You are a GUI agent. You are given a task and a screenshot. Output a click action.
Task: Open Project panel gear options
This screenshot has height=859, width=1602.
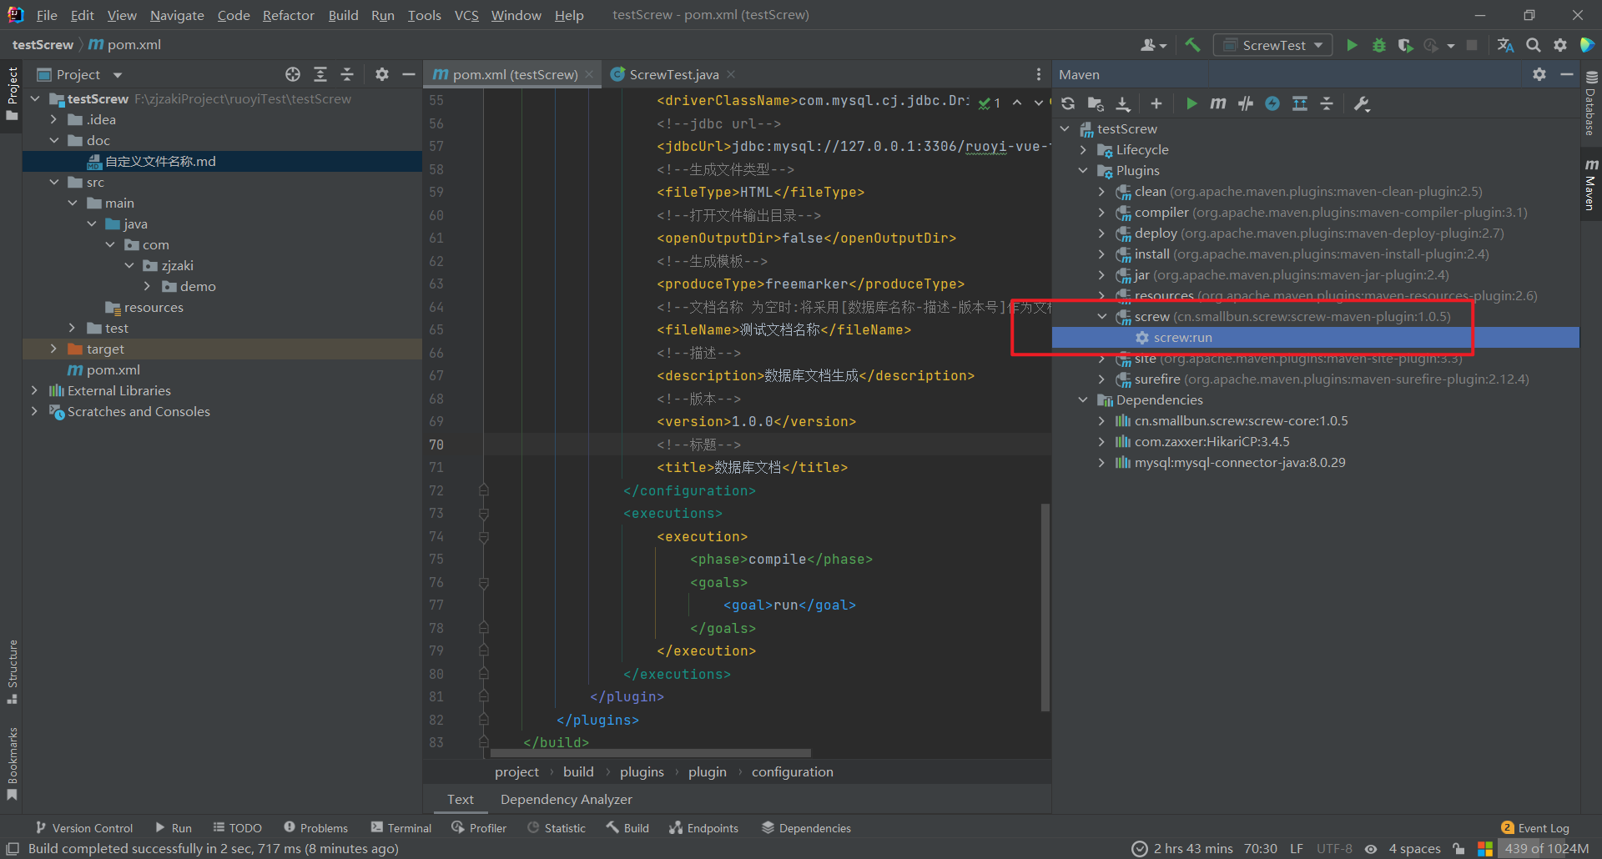[382, 74]
